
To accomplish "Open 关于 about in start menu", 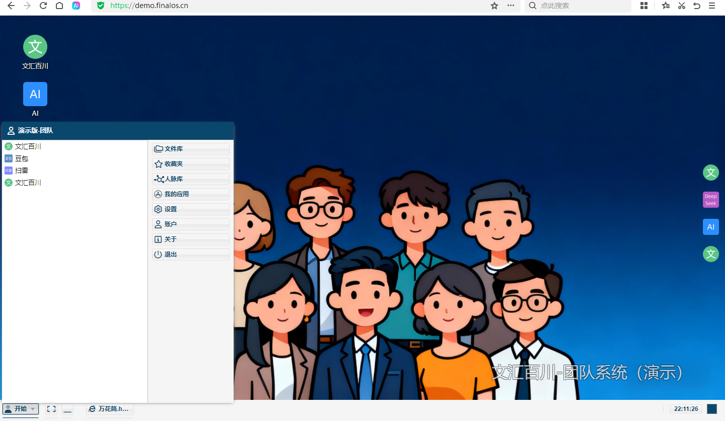I will 191,239.
